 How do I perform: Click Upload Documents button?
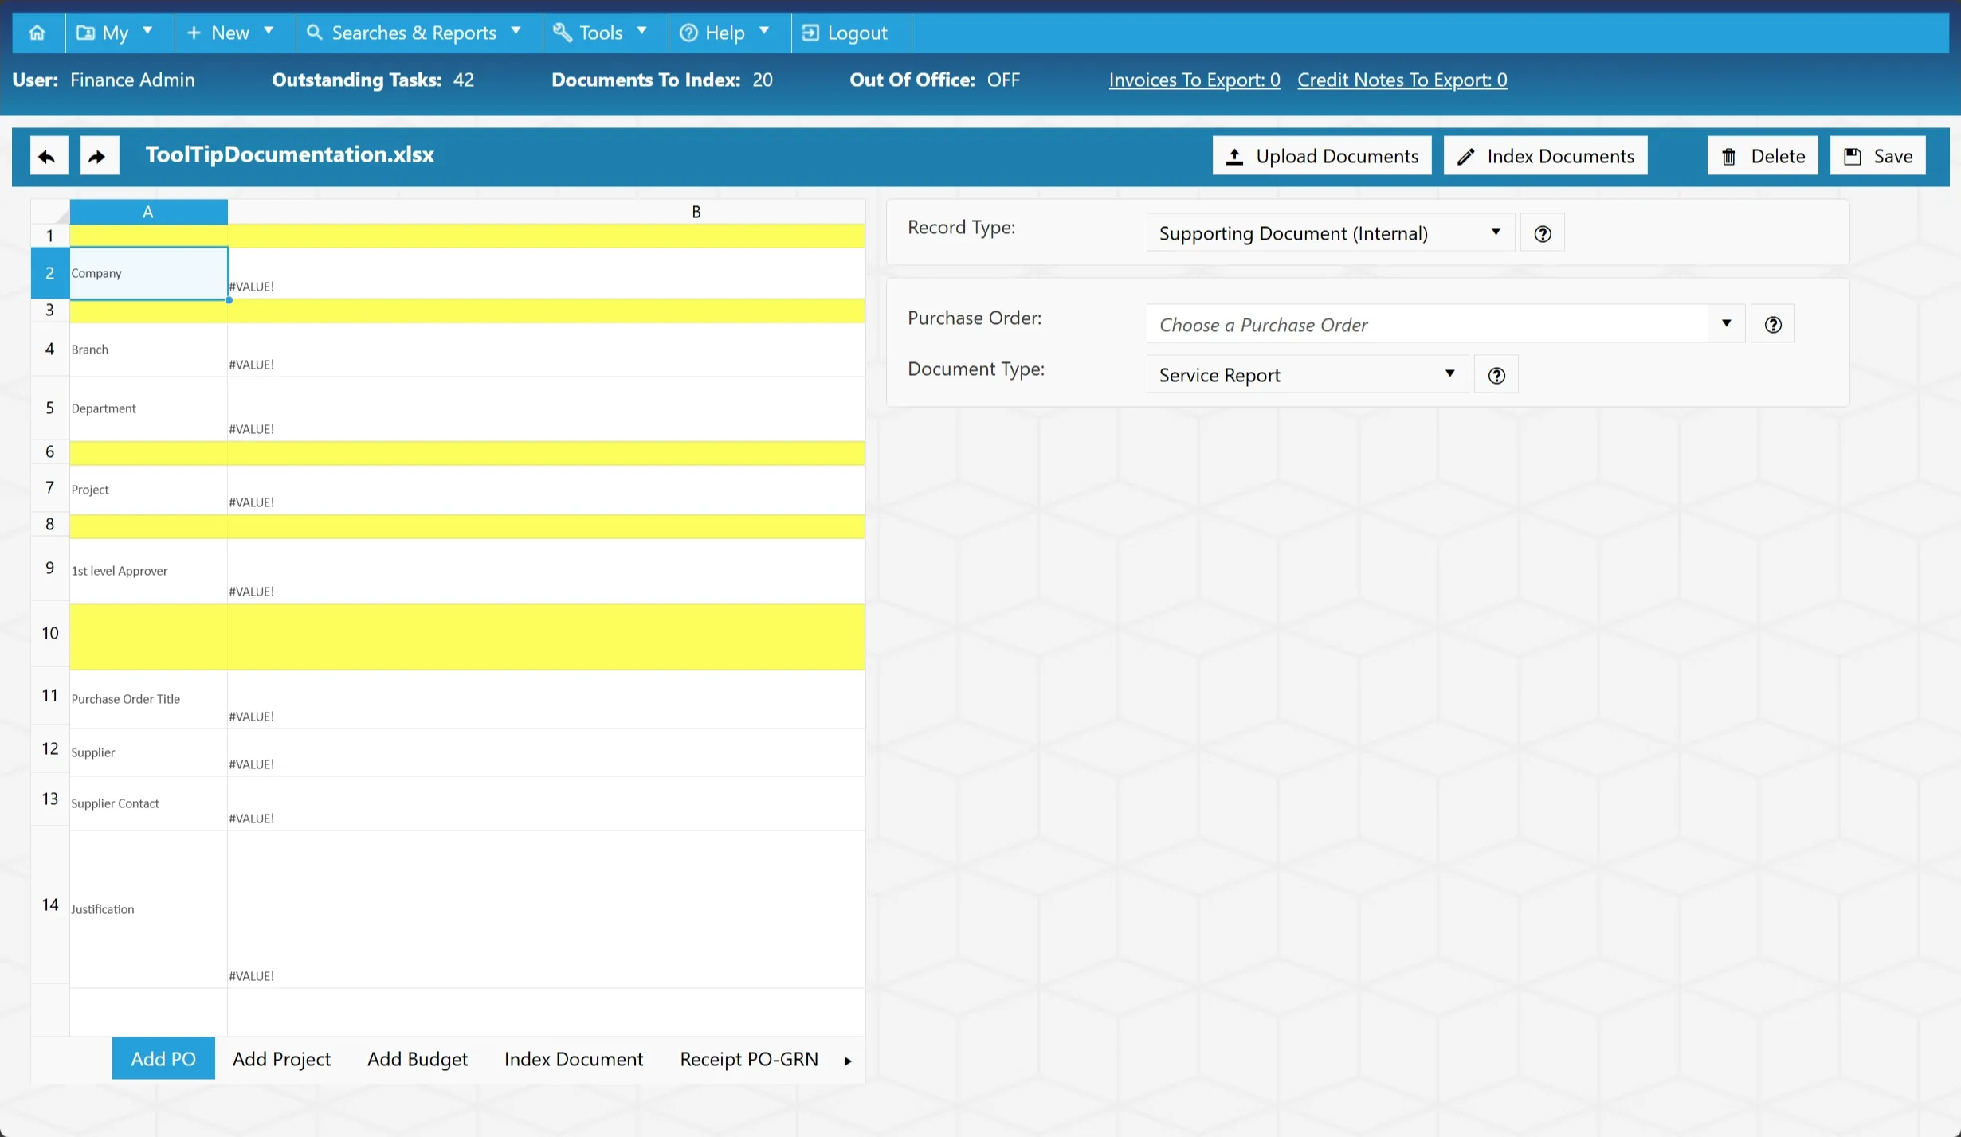point(1322,156)
